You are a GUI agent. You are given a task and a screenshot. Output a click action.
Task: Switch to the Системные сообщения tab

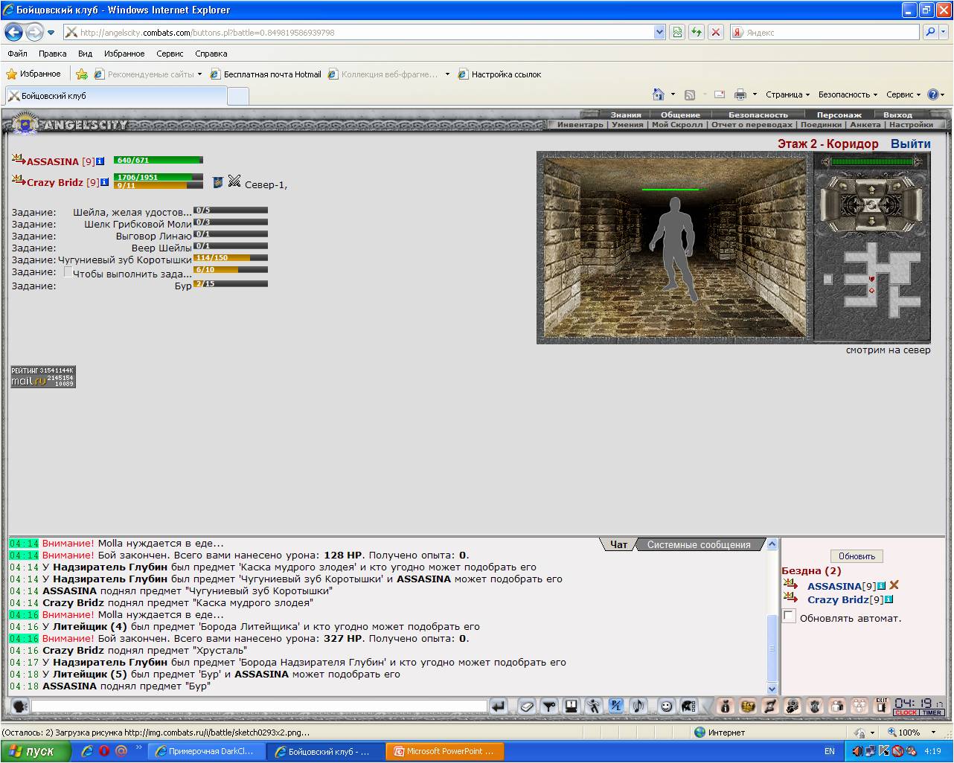[699, 544]
